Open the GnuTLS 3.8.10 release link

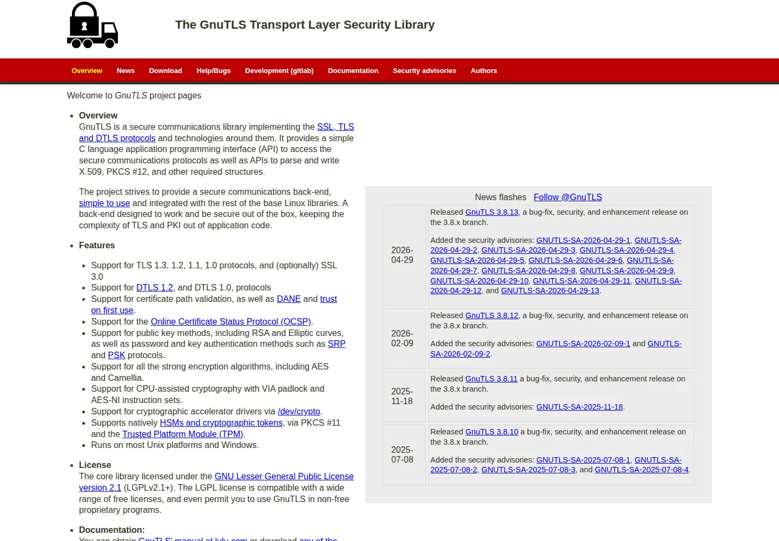click(x=492, y=432)
